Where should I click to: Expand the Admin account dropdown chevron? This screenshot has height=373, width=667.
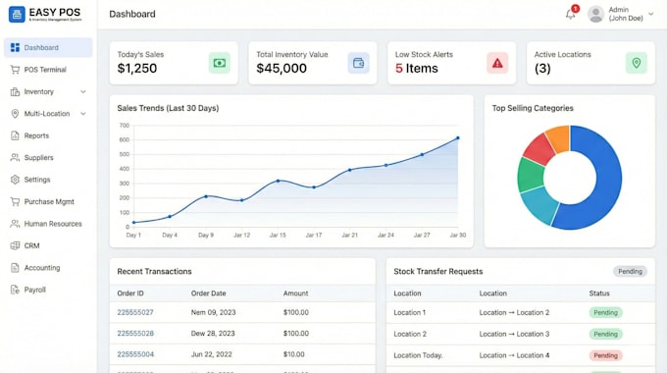coord(651,14)
